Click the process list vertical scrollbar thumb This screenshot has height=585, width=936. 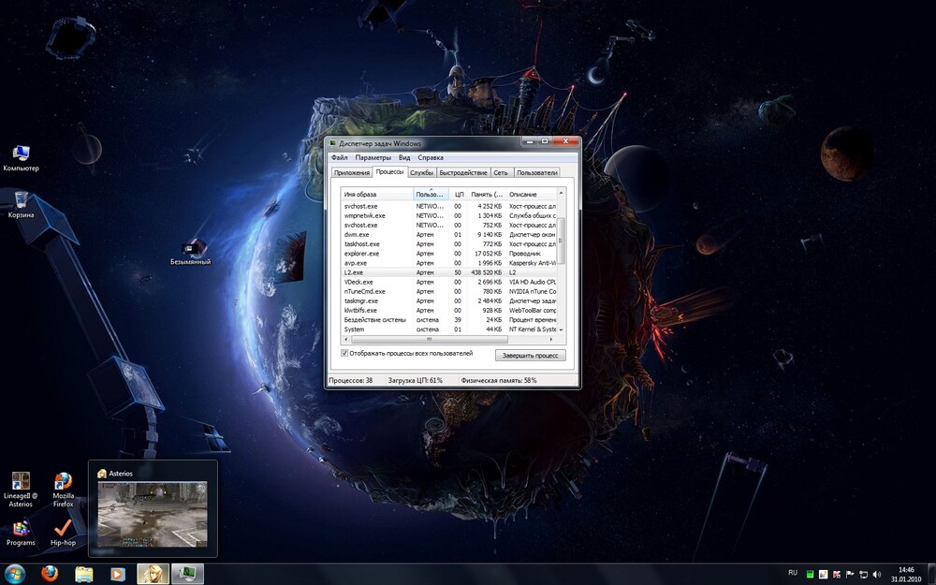click(561, 241)
